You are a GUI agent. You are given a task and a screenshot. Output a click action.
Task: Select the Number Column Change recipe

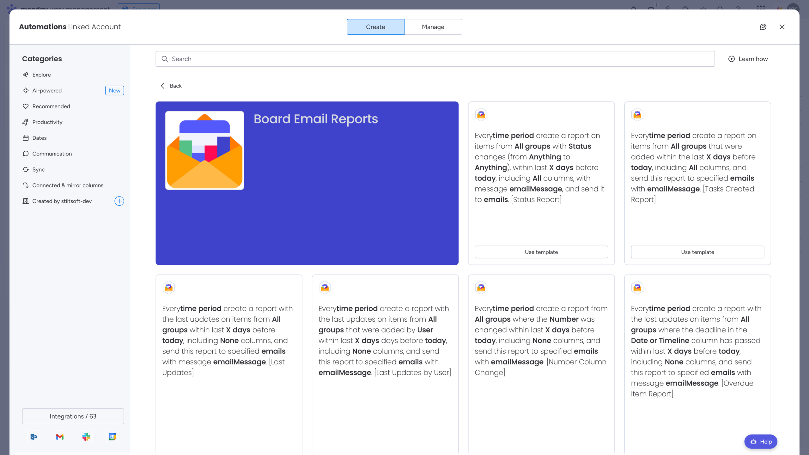tap(541, 340)
